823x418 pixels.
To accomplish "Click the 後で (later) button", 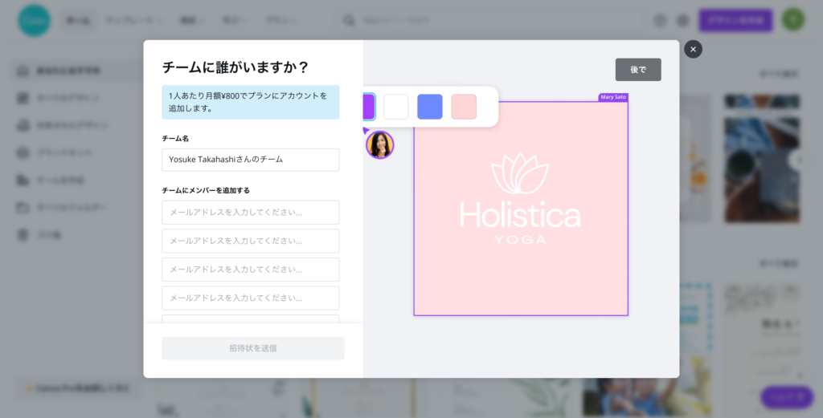I will click(638, 70).
